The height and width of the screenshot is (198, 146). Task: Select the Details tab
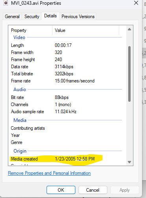click(51, 16)
